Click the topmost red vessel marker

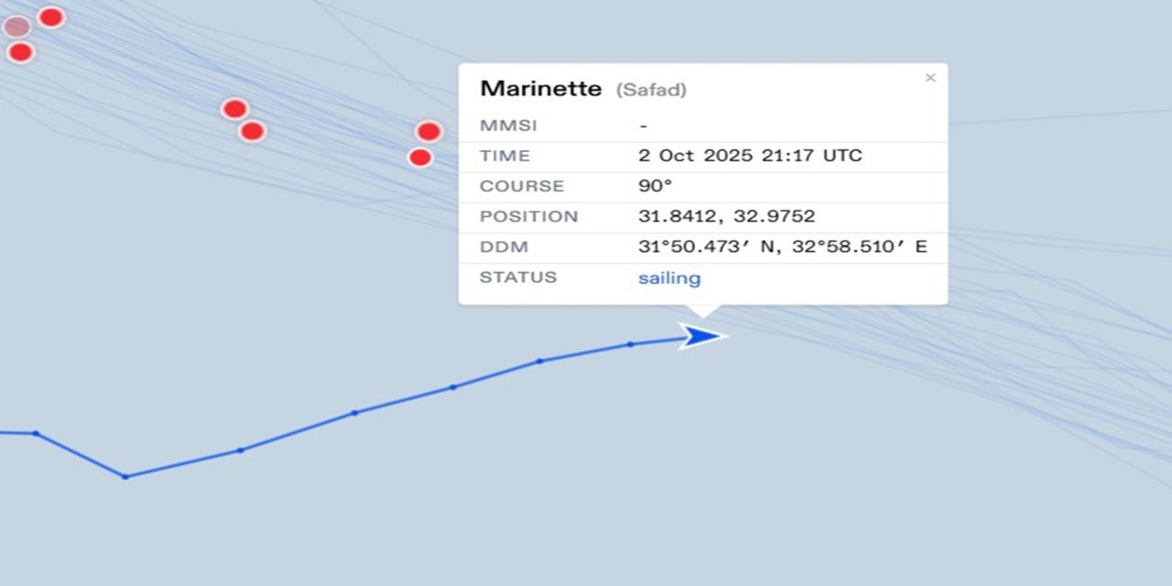tap(51, 16)
